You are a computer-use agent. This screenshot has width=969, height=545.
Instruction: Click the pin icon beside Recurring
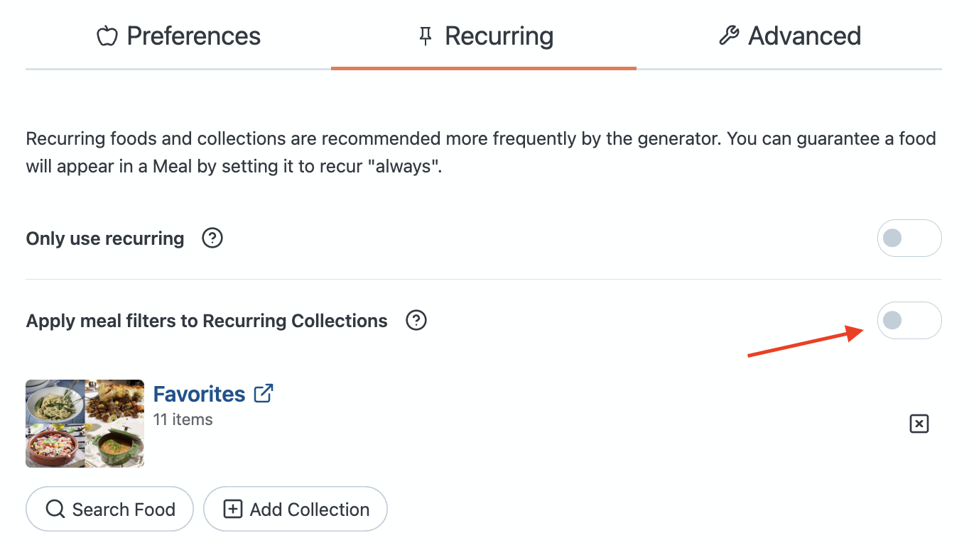pyautogui.click(x=426, y=36)
